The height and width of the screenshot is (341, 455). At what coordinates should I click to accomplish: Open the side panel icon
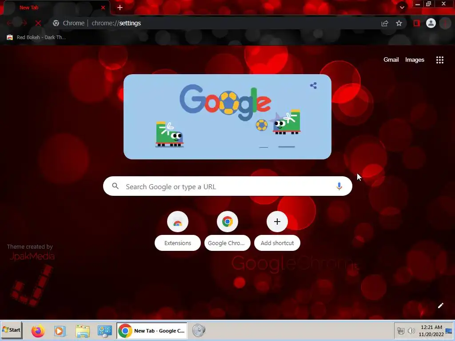click(417, 23)
